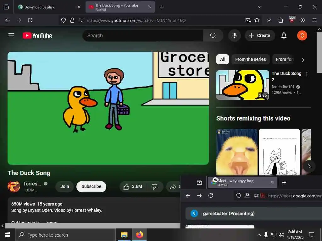Open the browser application menu
The height and width of the screenshot is (241, 322).
pos(314,20)
